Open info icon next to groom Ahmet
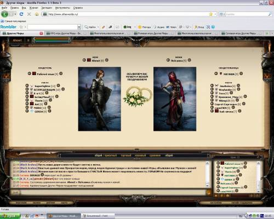 coord(107,60)
